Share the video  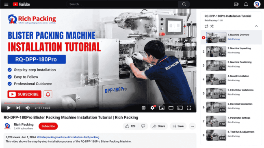[x=159, y=126]
